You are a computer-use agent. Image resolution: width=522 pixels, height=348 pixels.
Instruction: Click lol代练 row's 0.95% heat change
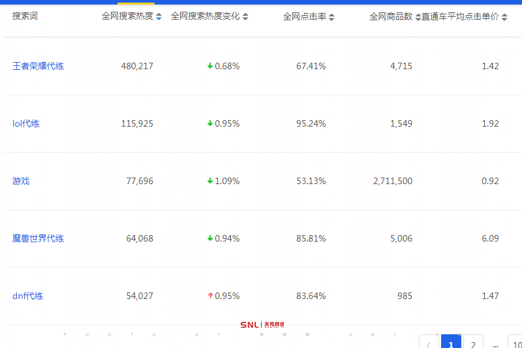[x=223, y=123]
